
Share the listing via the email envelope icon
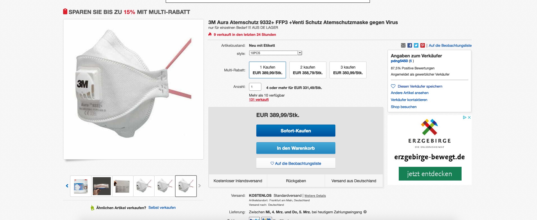coord(403,45)
